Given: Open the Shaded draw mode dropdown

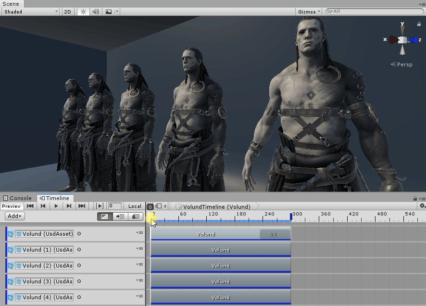Looking at the screenshot, I should coord(29,12).
